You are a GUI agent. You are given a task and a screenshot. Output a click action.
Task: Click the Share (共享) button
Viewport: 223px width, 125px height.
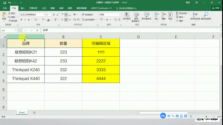[216, 8]
